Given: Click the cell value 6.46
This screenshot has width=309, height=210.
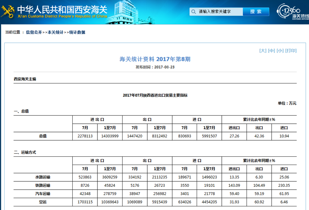Looking at the screenshot, I should [284, 202].
